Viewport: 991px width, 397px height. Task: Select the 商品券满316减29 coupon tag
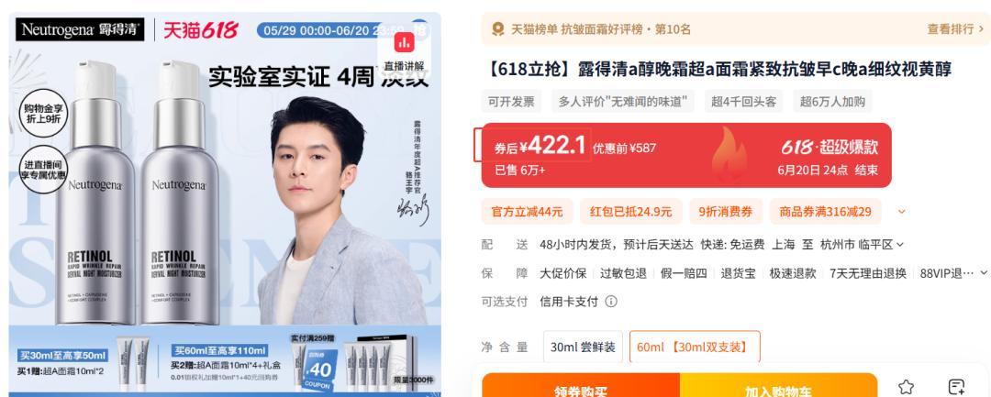(x=826, y=212)
